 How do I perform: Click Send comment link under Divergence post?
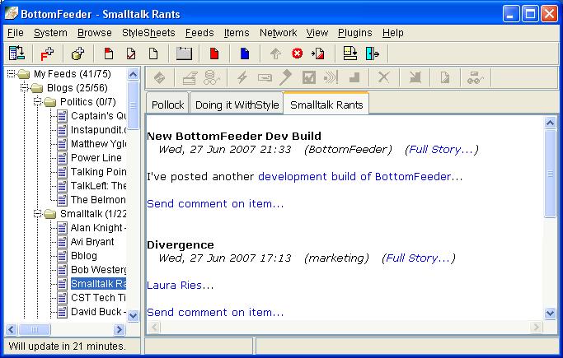[215, 313]
